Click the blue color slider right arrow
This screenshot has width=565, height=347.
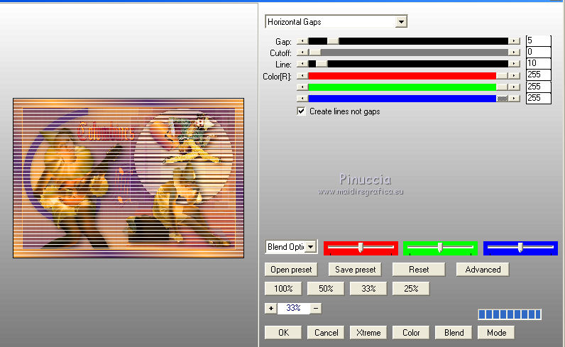(x=514, y=98)
